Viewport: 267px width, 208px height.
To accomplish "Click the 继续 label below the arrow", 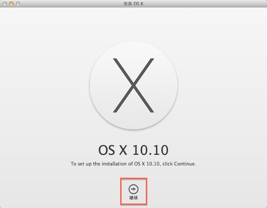I will [133, 198].
